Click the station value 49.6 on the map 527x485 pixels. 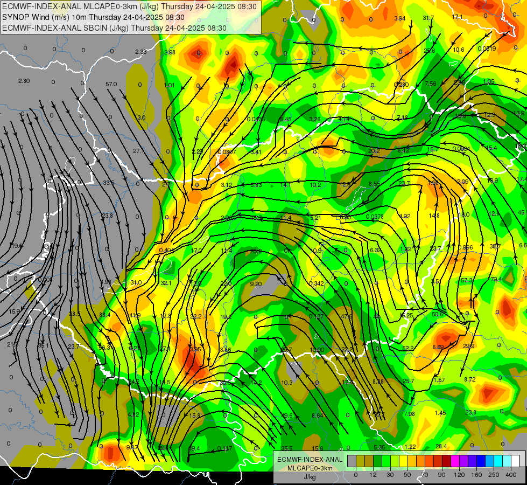(287, 415)
